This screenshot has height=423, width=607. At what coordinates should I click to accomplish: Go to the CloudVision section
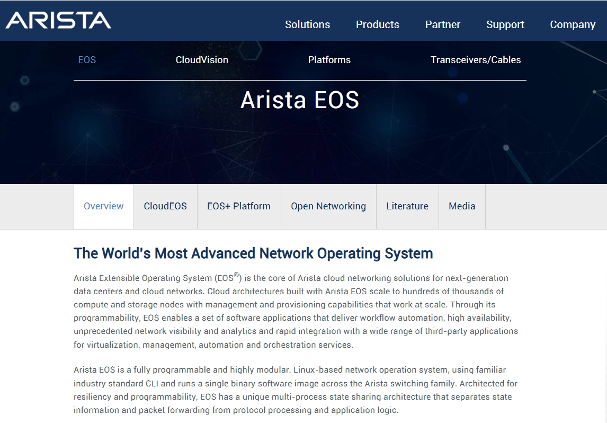pyautogui.click(x=202, y=60)
